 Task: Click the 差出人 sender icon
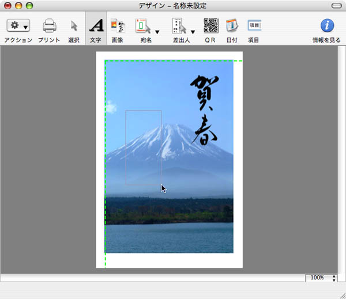coord(179,26)
